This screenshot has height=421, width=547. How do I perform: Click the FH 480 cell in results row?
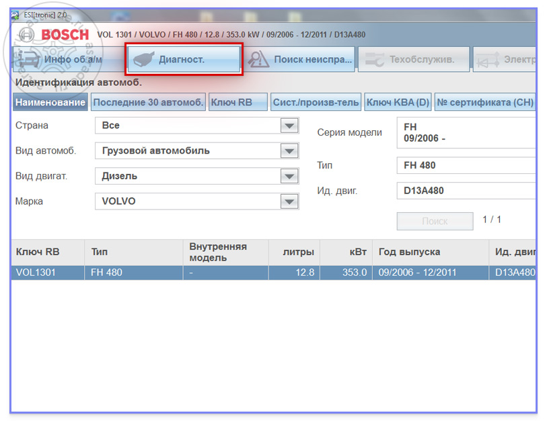(134, 273)
